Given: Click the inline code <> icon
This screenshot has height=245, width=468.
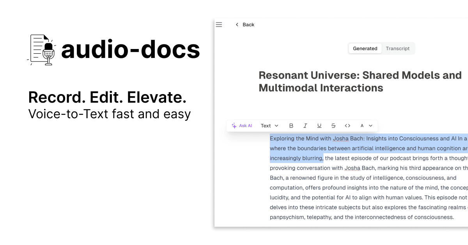Looking at the screenshot, I should click(347, 126).
